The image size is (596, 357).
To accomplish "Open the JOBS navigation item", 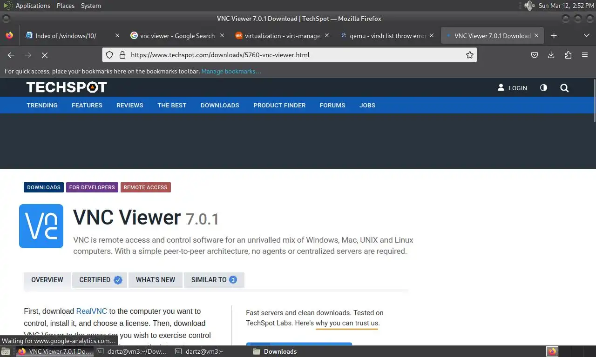I will pyautogui.click(x=367, y=105).
